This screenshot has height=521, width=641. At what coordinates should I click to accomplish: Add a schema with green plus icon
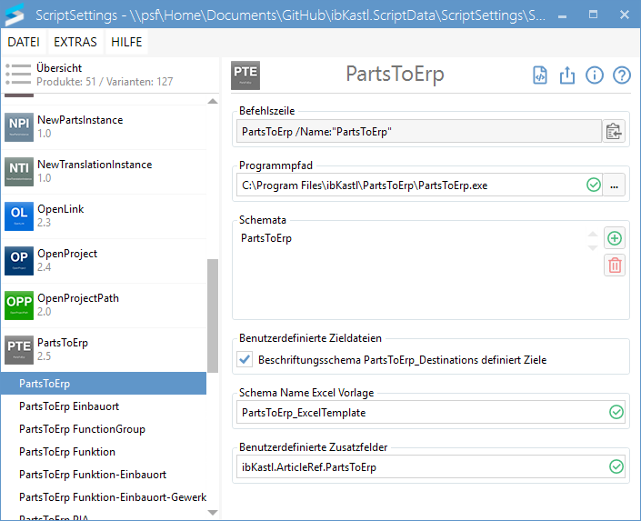click(615, 238)
